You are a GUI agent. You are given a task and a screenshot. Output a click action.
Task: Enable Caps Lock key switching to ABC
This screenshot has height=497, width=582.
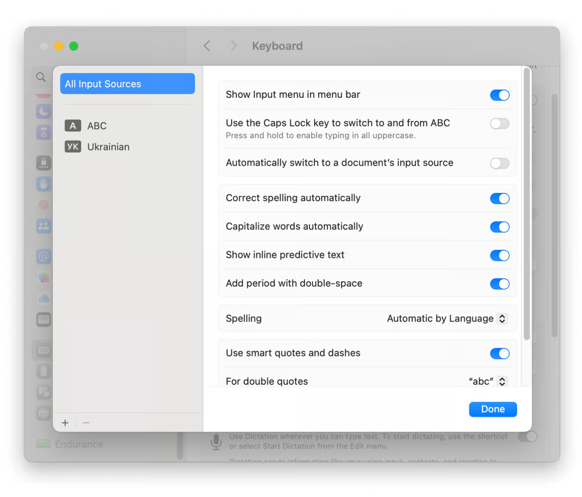pos(500,124)
